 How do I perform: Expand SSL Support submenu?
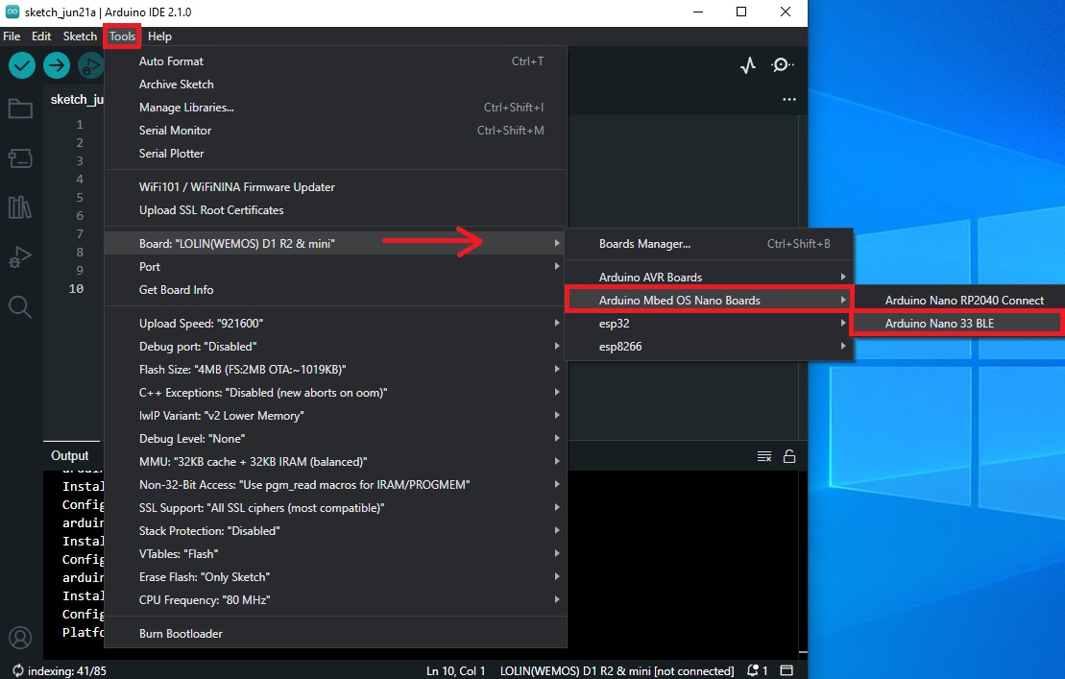point(335,508)
